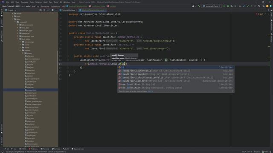
Task: Expand the chat_type folder
Action: [x=18, y=28]
